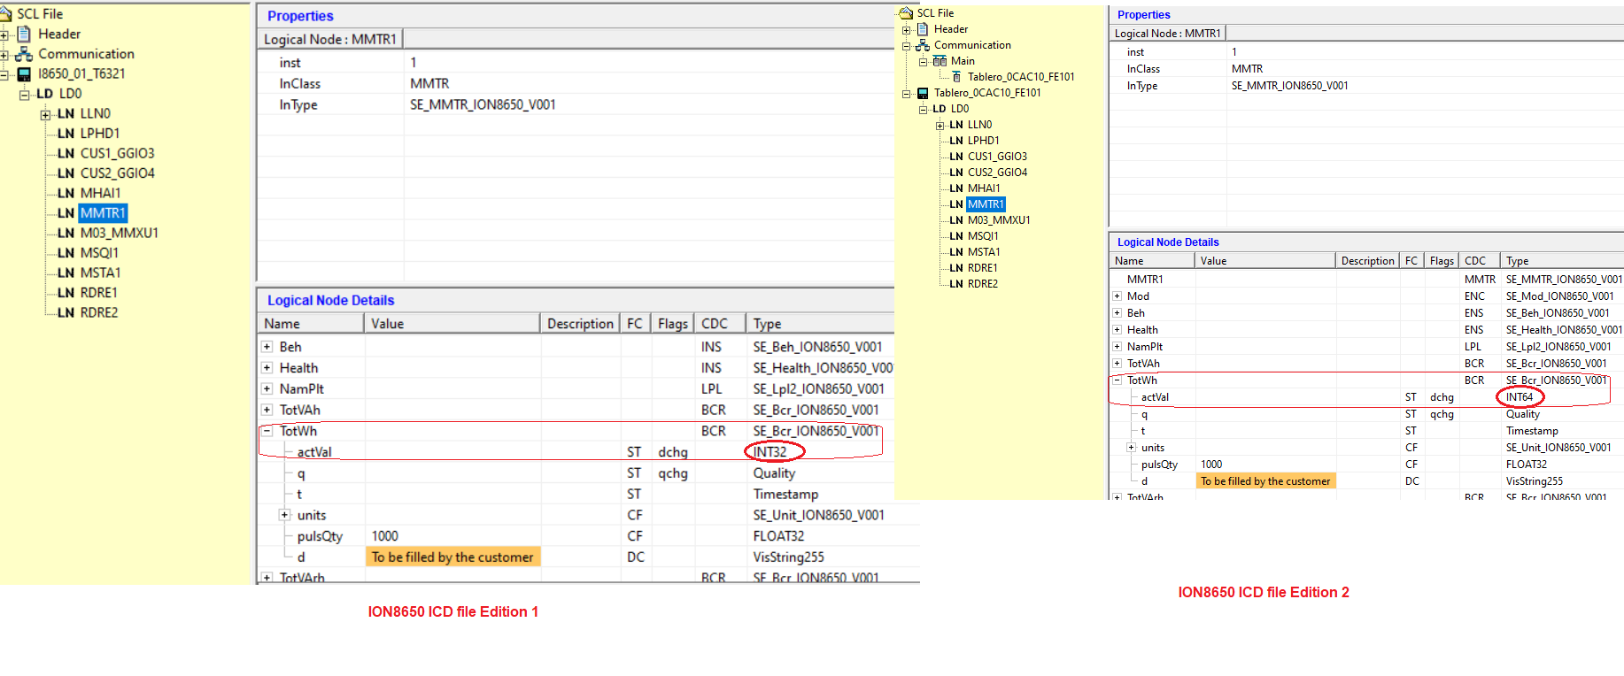Click the Description column header in Edition 1
Viewport: 1624px width, 676px height.
click(x=580, y=324)
